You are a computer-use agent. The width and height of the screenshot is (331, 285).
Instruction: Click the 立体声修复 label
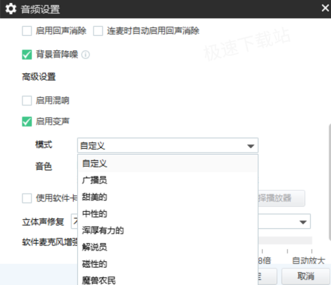[x=43, y=222]
